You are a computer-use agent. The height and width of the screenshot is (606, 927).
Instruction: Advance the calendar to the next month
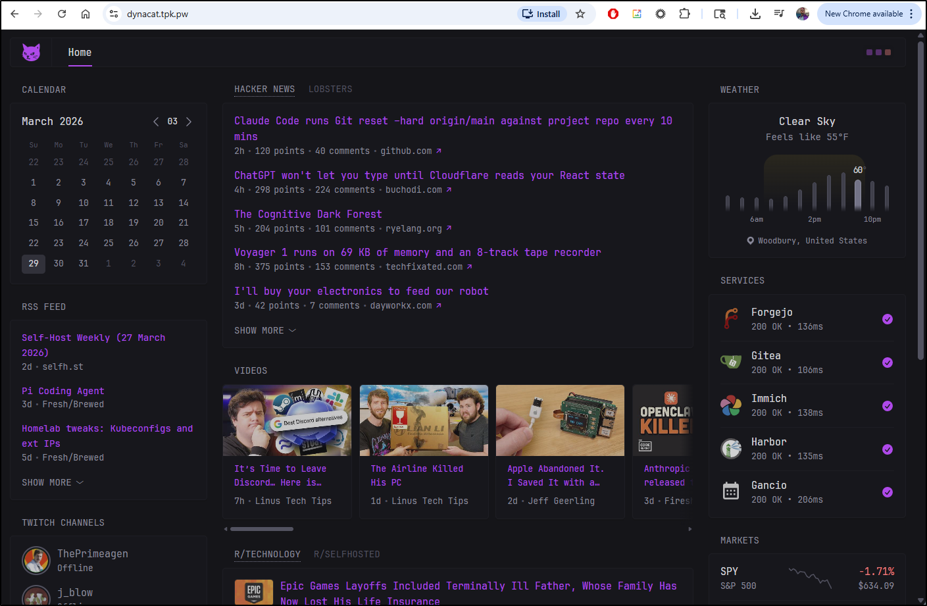click(x=189, y=121)
